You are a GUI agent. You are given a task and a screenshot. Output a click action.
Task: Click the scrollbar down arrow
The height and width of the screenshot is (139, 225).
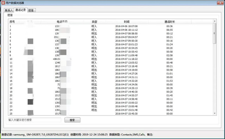pos(215,113)
